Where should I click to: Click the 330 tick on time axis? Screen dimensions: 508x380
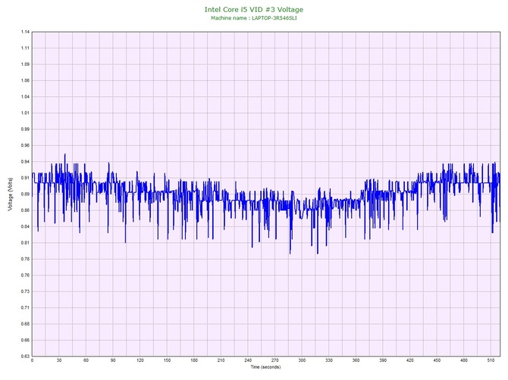tap(329, 360)
